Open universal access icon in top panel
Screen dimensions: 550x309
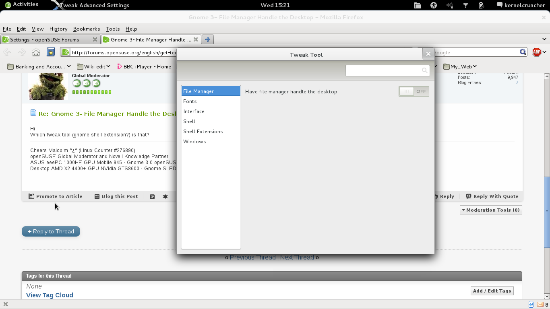(x=434, y=5)
